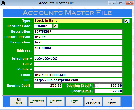Edit the Contact Person field Tester
This screenshot has height=110, width=135.
pyautogui.click(x=78, y=37)
